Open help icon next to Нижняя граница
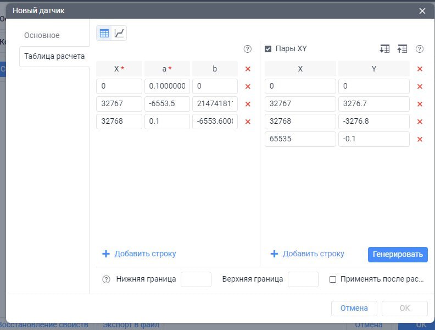This screenshot has width=435, height=330. 106,279
